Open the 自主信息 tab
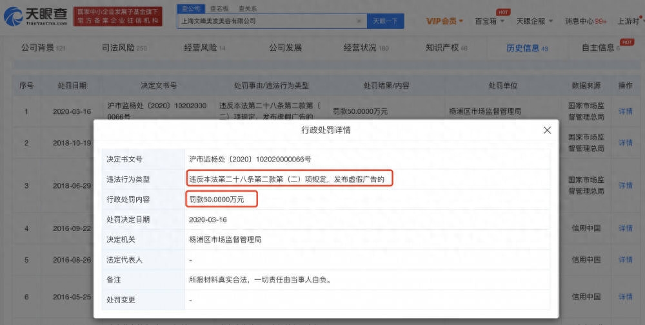 (x=600, y=48)
